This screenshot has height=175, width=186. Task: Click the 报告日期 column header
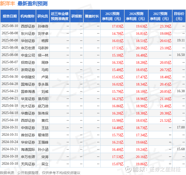click(x=9, y=16)
